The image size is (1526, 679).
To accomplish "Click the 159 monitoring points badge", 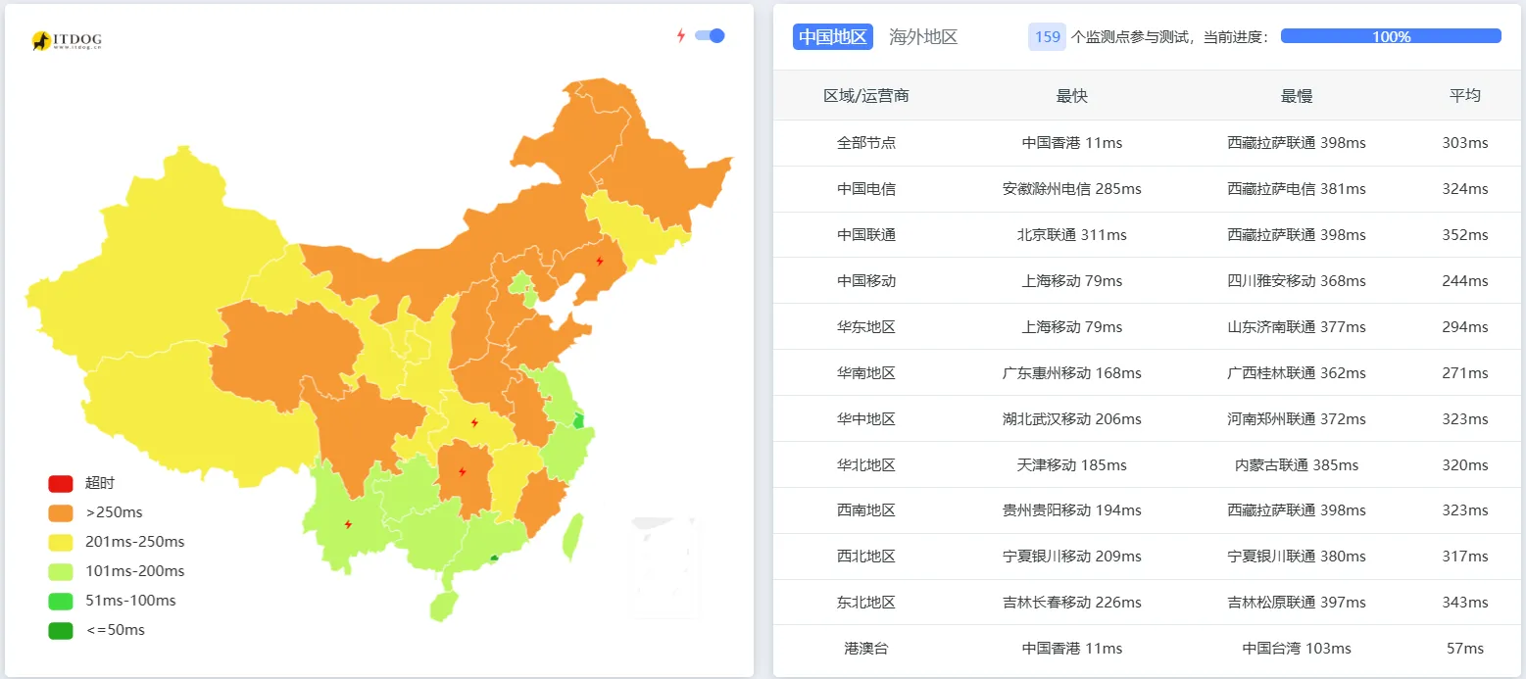I will tap(1047, 35).
